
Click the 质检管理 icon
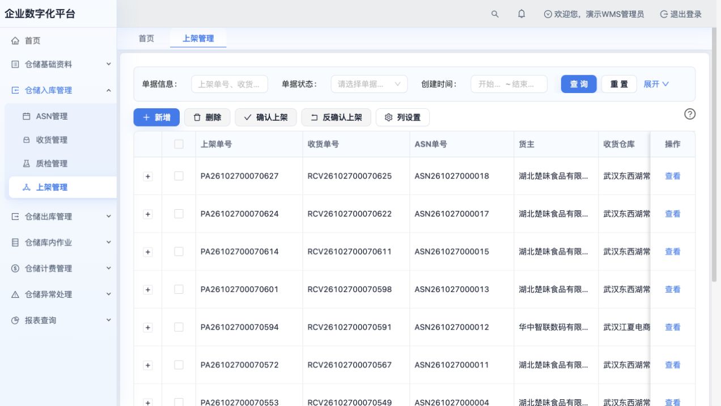pyautogui.click(x=27, y=164)
